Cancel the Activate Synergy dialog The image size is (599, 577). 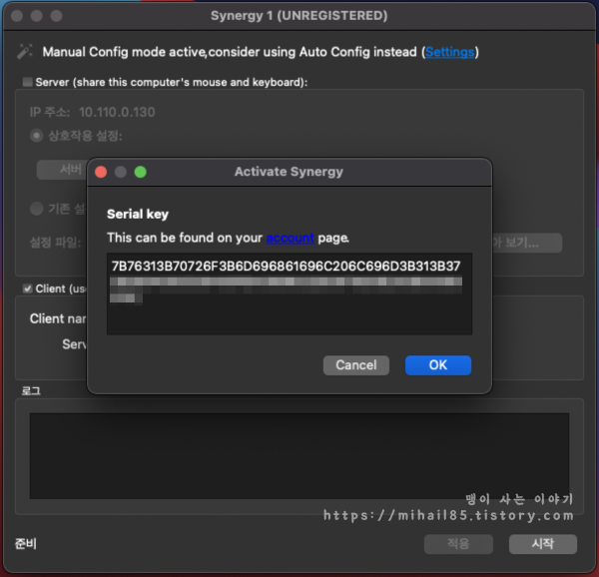356,365
